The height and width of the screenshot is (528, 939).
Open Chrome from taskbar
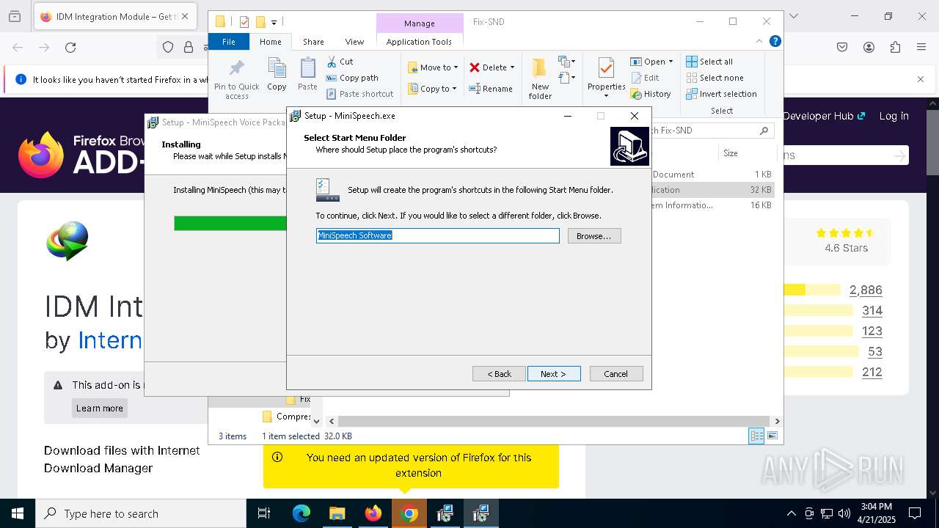[409, 513]
